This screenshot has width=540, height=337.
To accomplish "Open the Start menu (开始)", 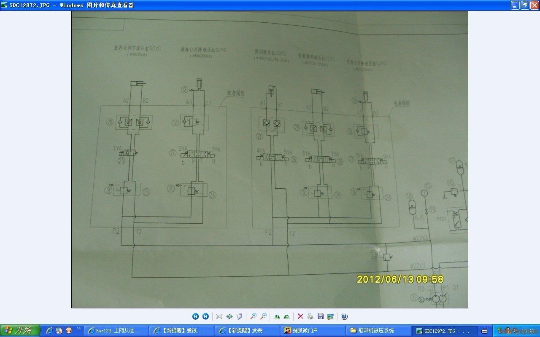I will coord(20,331).
